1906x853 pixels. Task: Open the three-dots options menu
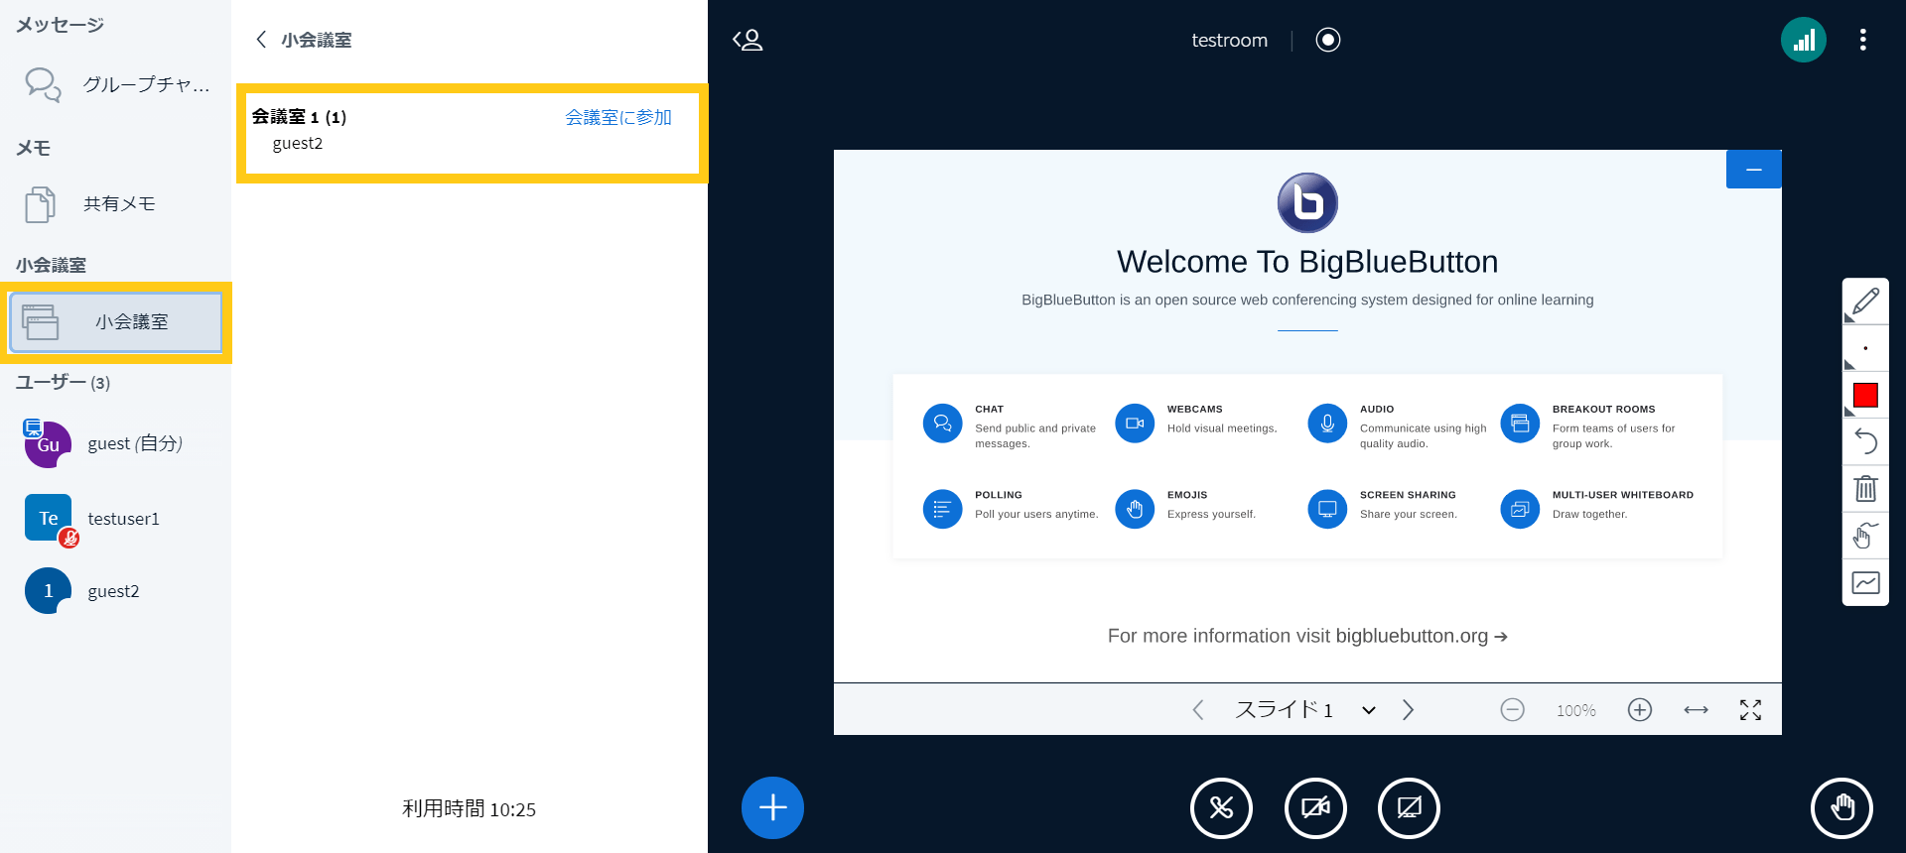1863,40
